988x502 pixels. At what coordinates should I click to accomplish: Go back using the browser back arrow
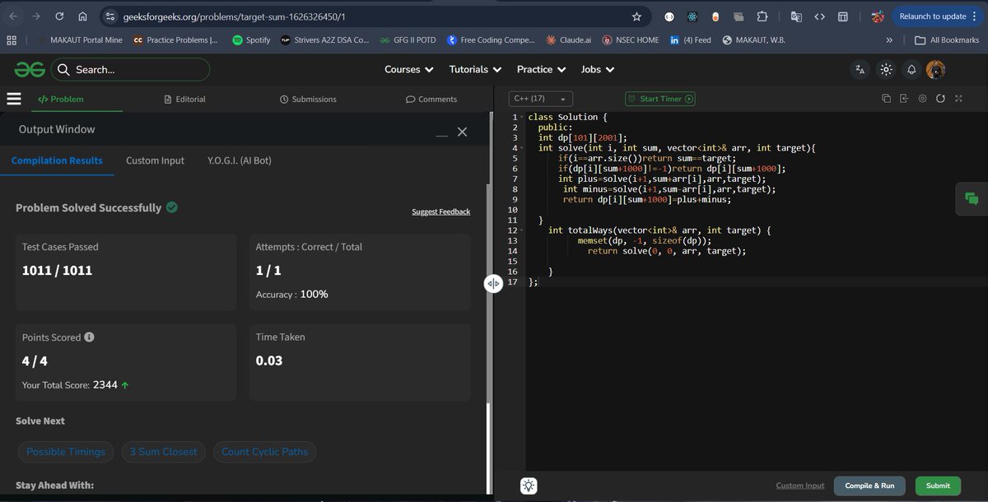click(13, 16)
